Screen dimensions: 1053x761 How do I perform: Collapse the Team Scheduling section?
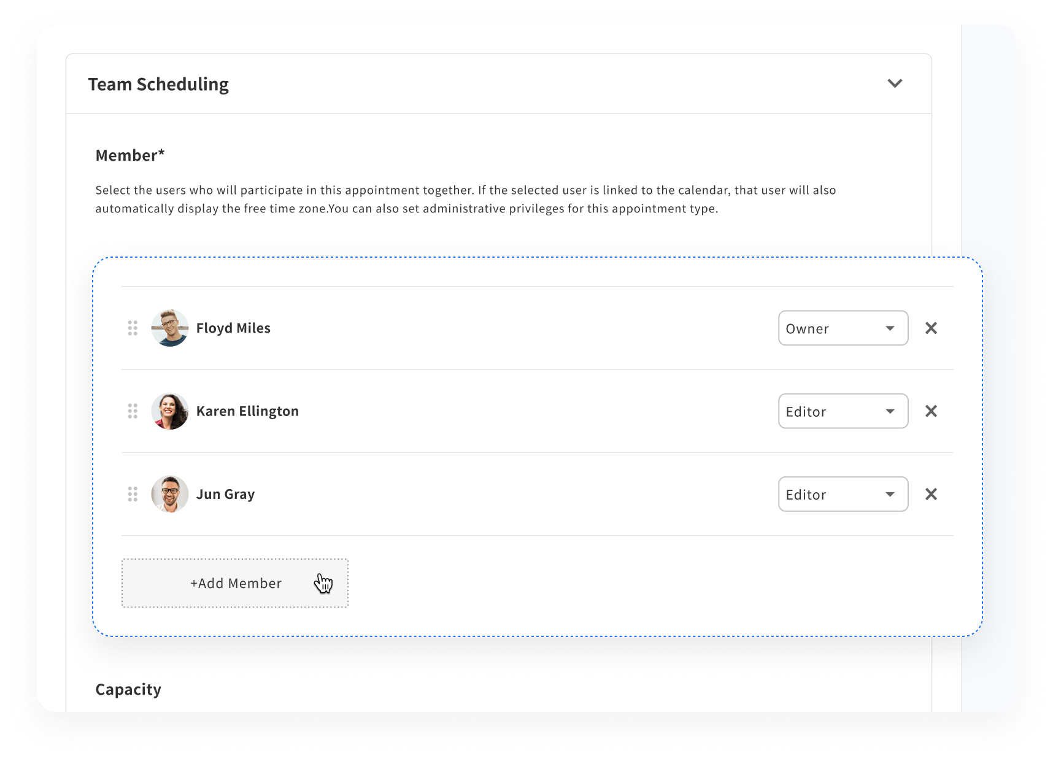point(895,83)
